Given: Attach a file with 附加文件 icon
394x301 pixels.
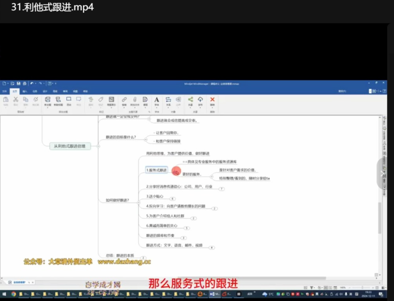Looking at the screenshot, I should (x=135, y=101).
